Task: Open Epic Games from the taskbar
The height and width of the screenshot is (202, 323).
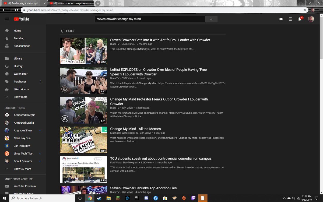Action: point(137,198)
